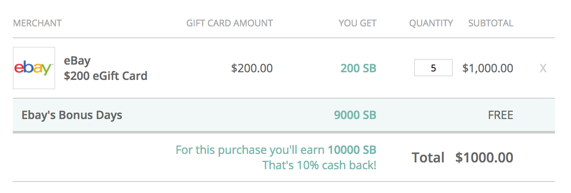The height and width of the screenshot is (193, 571).
Task: Click the $200 eGift Card label
Action: point(106,76)
